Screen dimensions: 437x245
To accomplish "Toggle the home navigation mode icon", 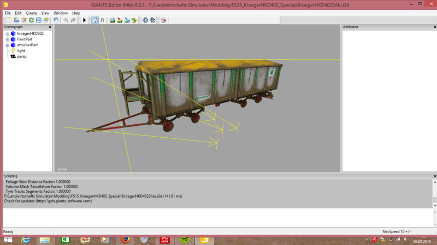I will (95, 20).
